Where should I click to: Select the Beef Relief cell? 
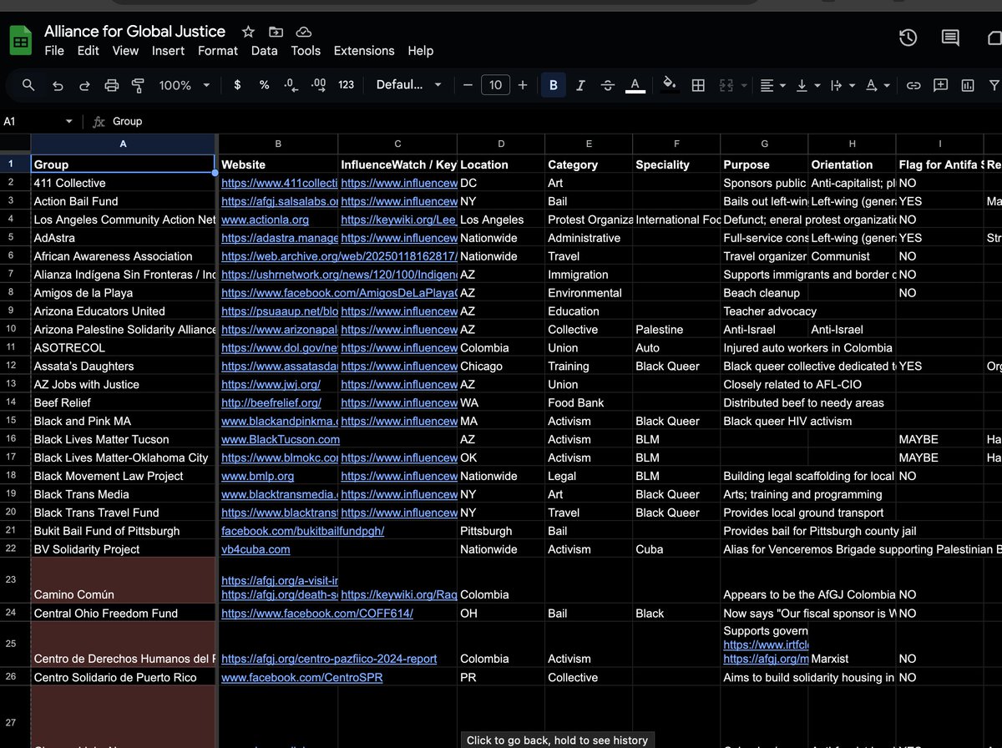[124, 403]
